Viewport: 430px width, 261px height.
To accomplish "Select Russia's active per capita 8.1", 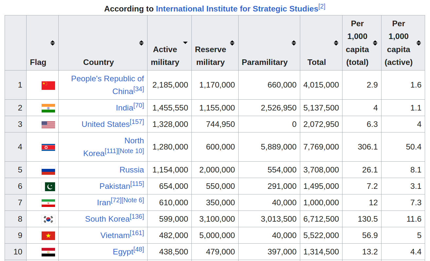I will [x=416, y=170].
